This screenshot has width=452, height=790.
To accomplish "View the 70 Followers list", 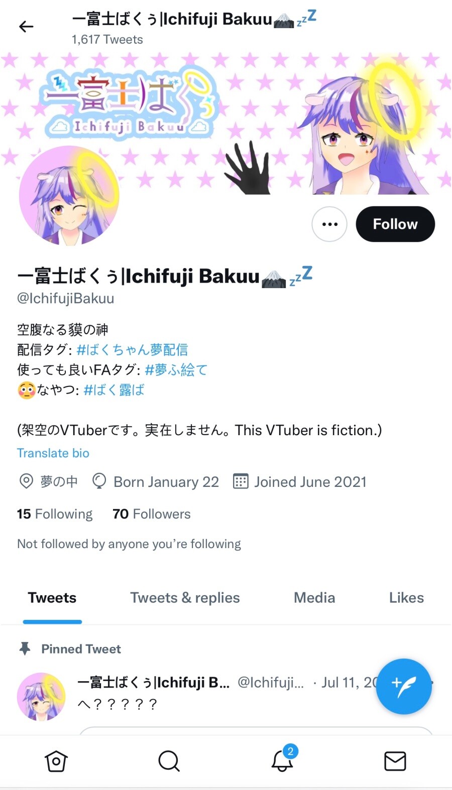I will point(152,514).
